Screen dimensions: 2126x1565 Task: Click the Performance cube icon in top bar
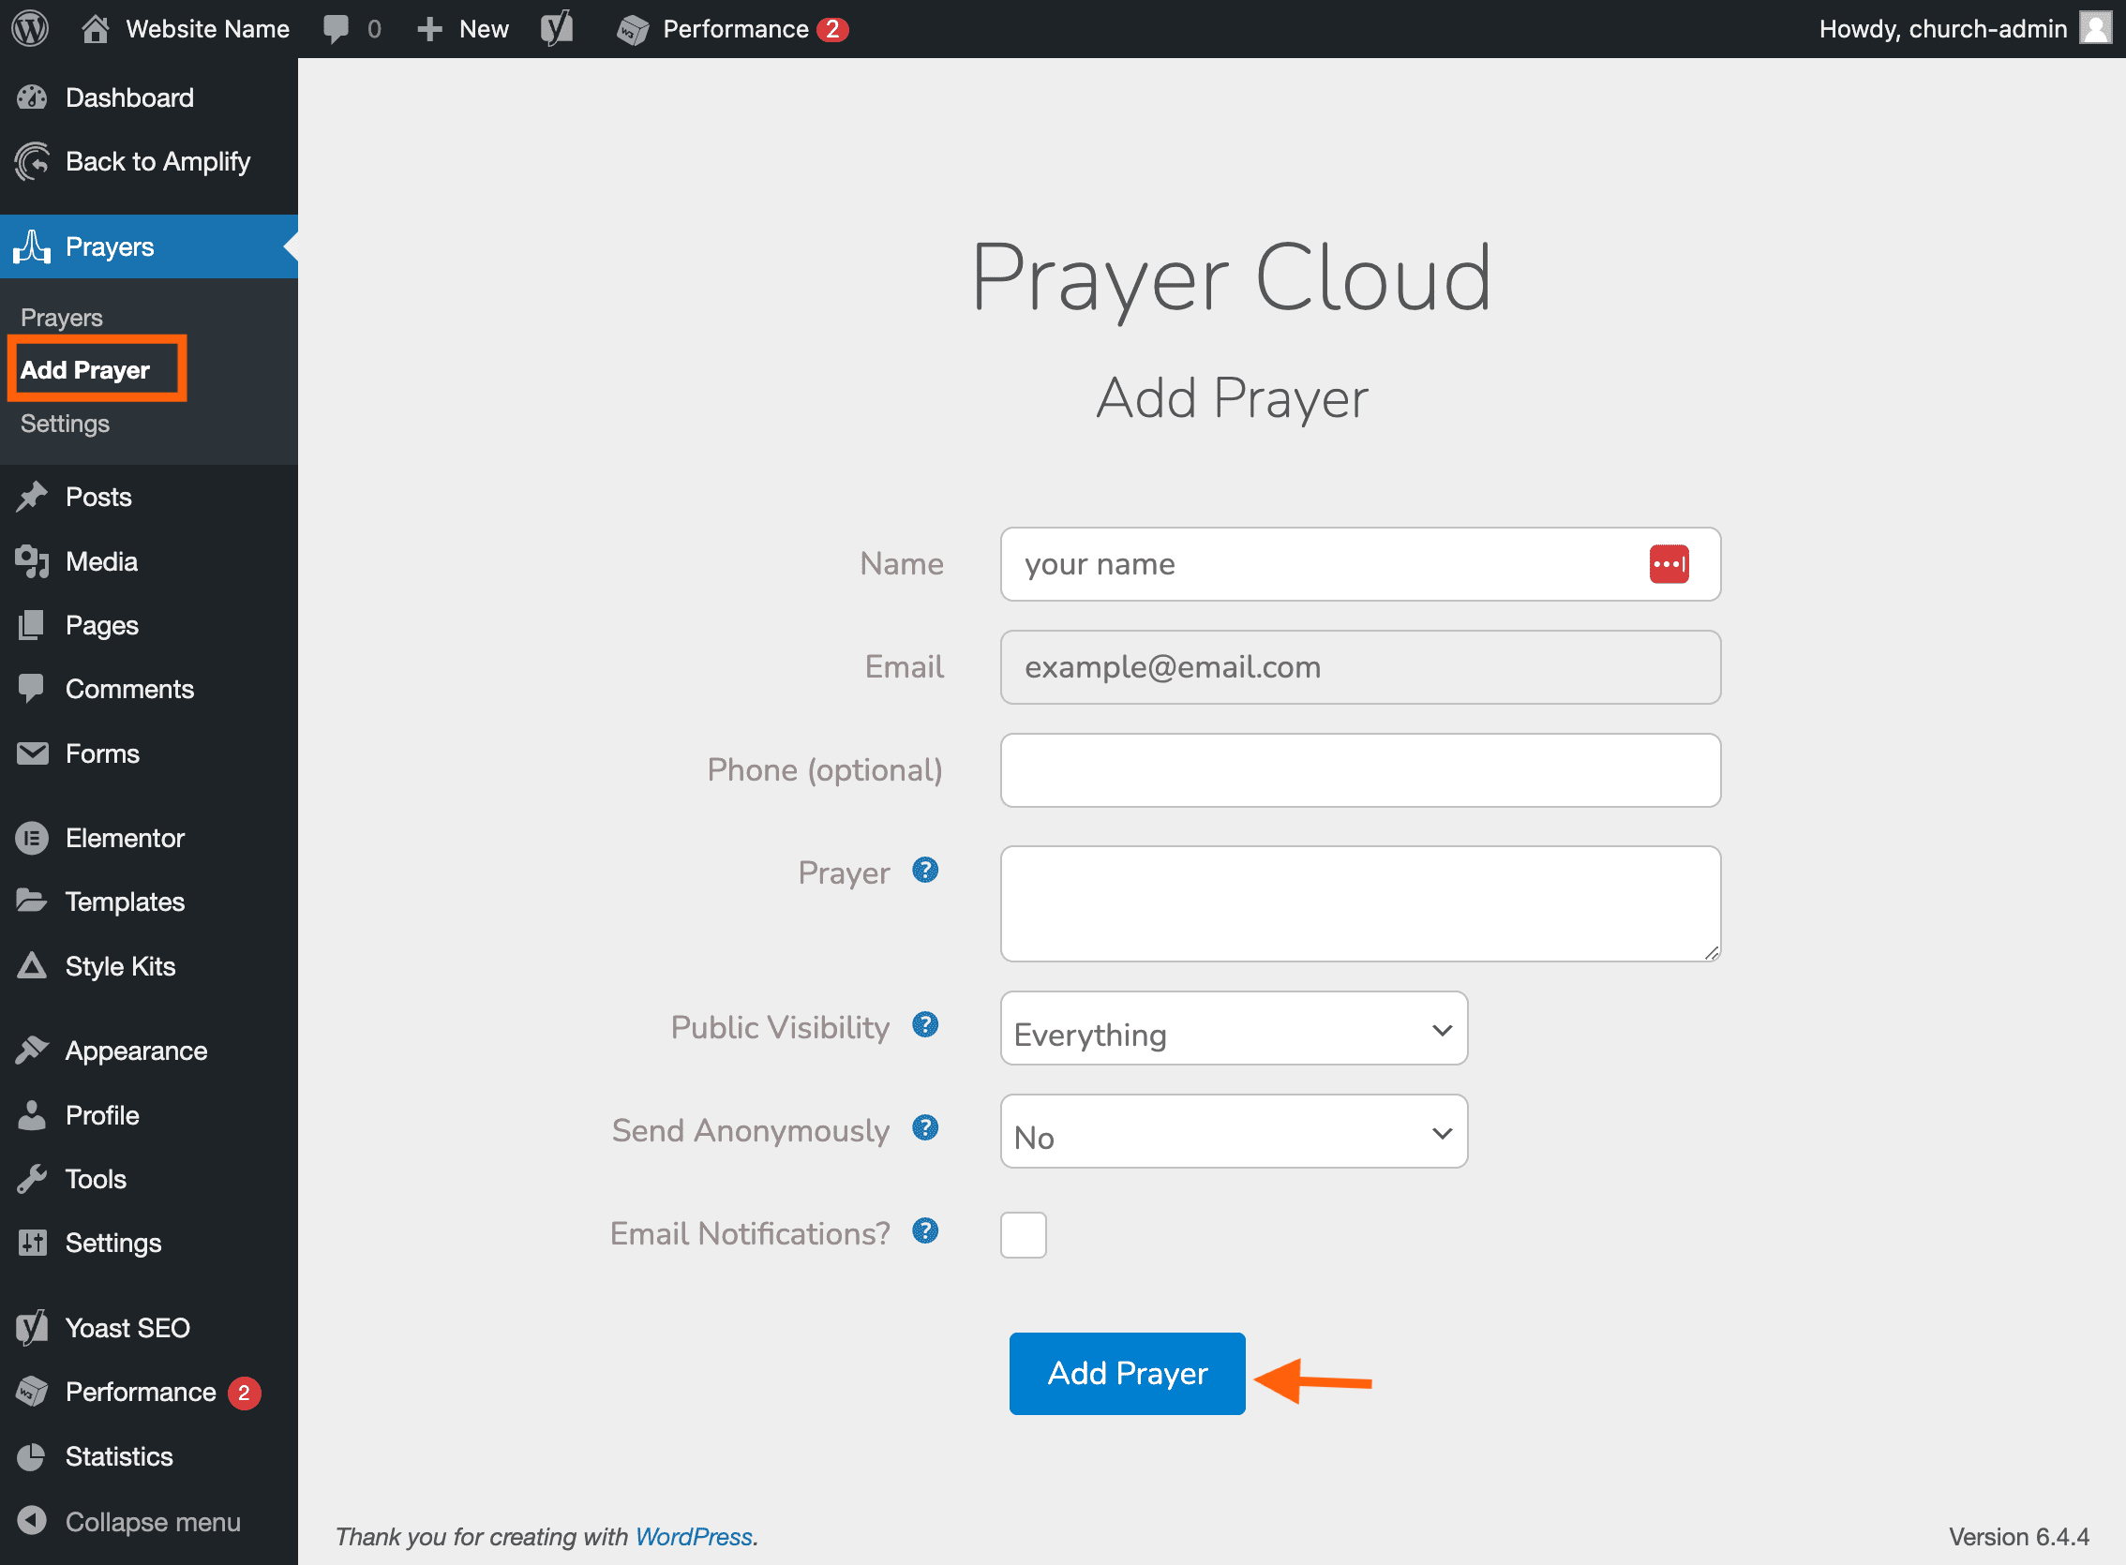click(632, 28)
